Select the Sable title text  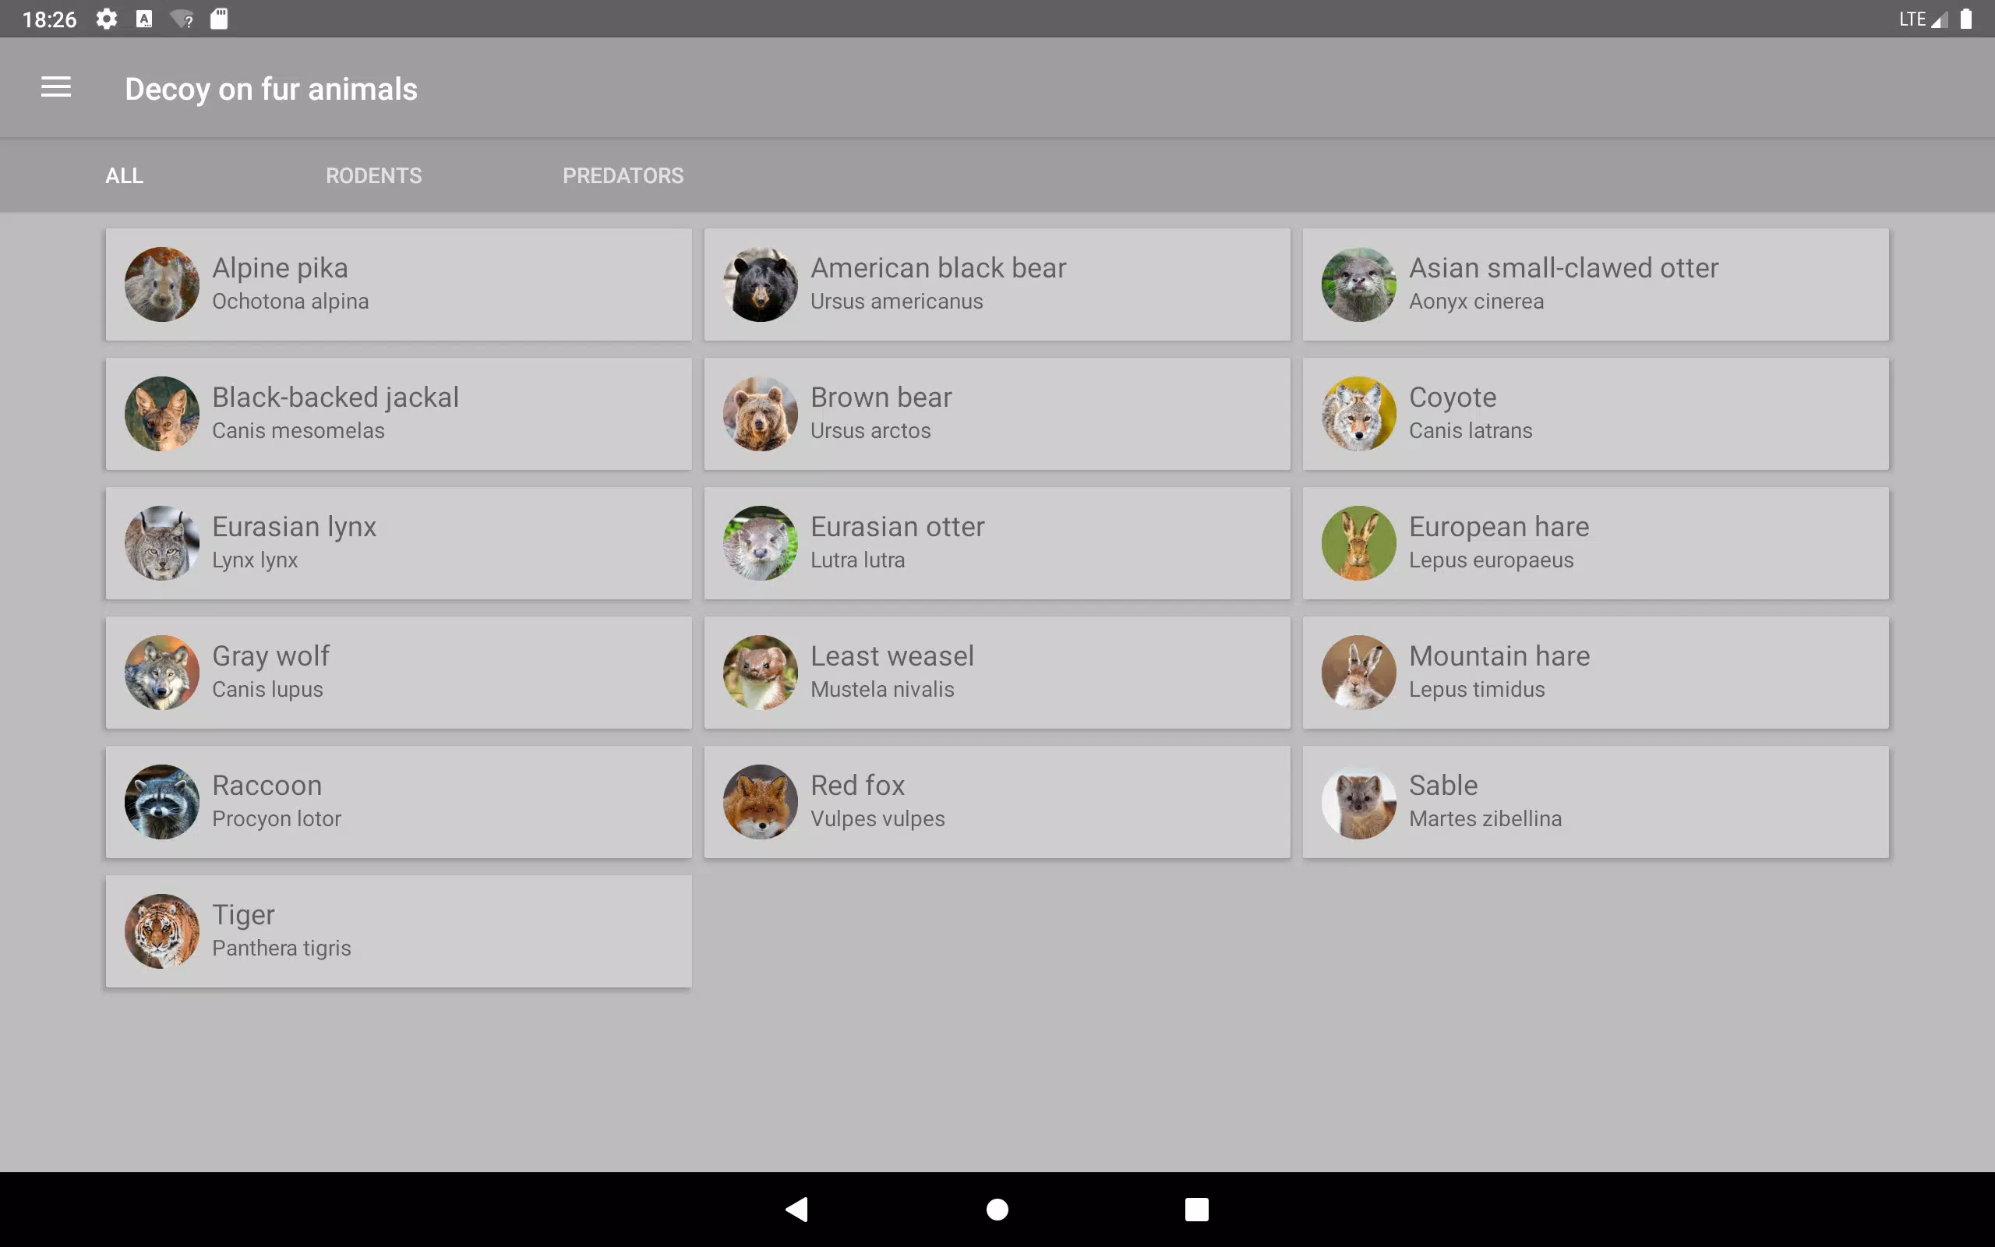1443,786
